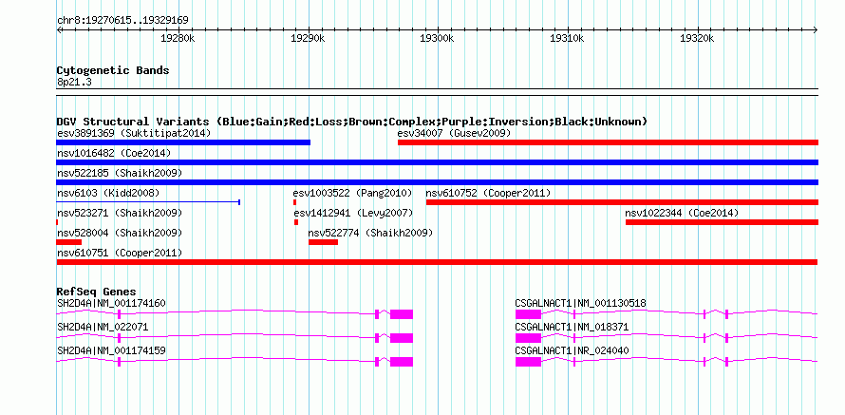This screenshot has height=415, width=845.
Task: Select nsv528004 (Shaikh2009) label
Action: [x=120, y=233]
